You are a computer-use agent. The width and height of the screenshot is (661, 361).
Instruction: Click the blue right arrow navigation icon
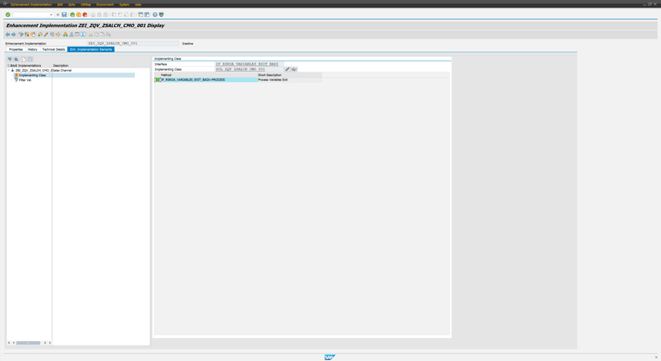[x=14, y=35]
